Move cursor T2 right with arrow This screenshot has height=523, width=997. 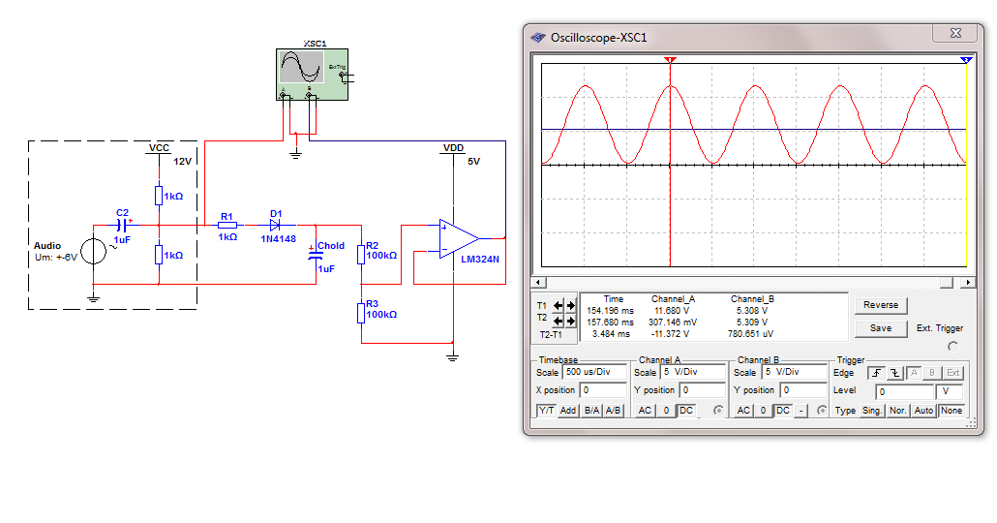pyautogui.click(x=570, y=320)
